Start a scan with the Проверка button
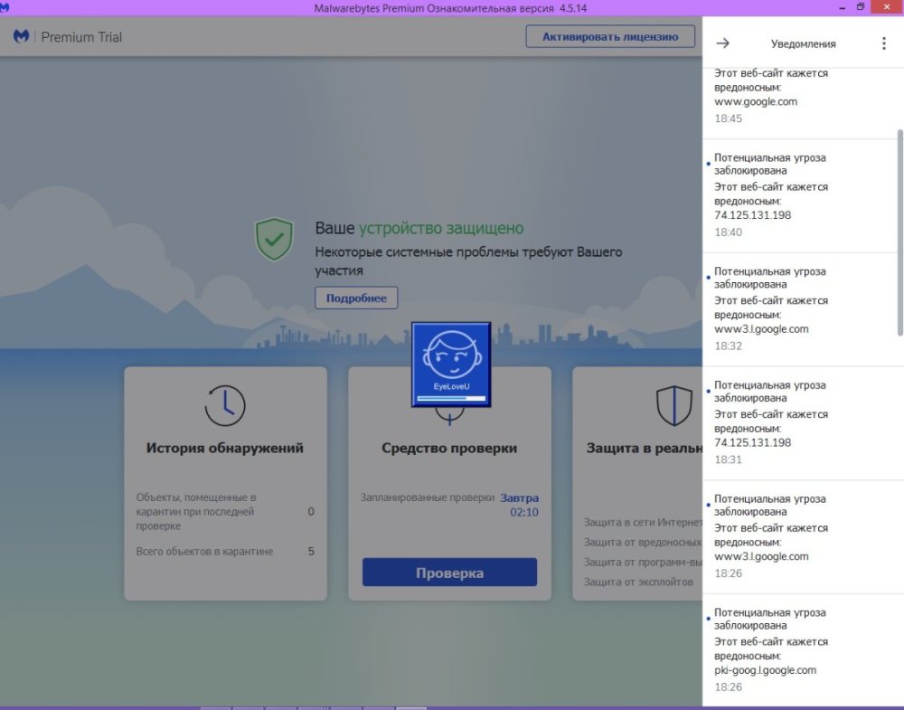Screen dimensions: 904x710 coord(448,572)
